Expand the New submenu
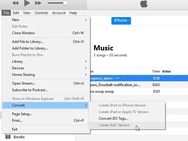Viewport: 188px width, 141px height. [46, 20]
